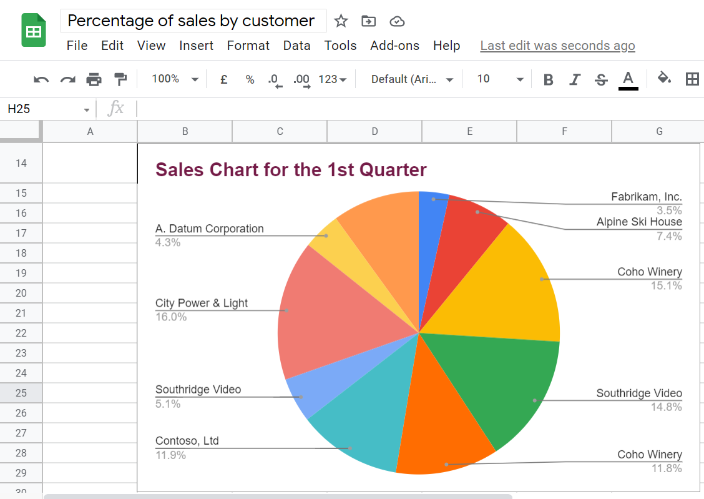Click the move to folder icon
Viewport: 704px width, 499px height.
(x=369, y=21)
